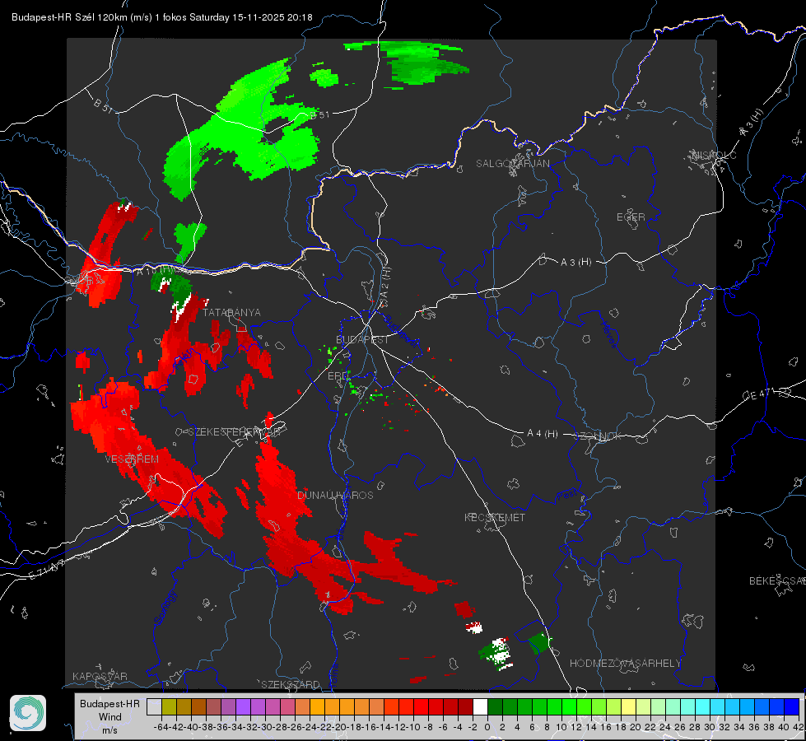
Task: Click the SZÉKESFEHÉRVÁR city label
Action: (235, 432)
